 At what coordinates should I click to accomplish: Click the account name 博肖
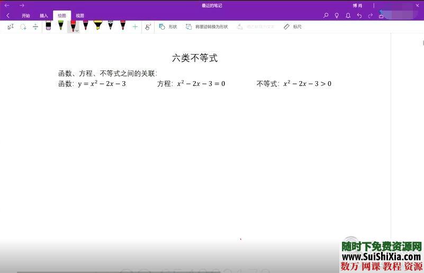click(x=357, y=5)
